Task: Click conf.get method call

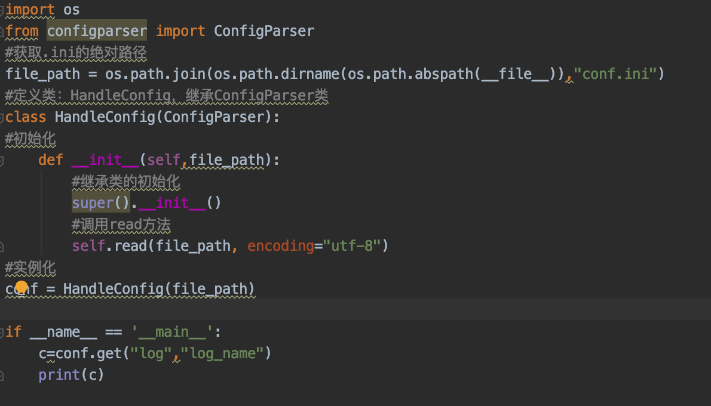Action: coord(88,353)
